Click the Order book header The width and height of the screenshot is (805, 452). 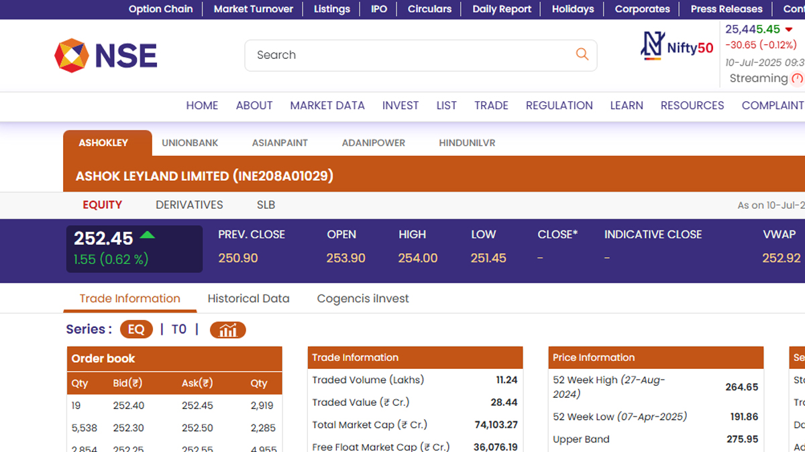(174, 359)
